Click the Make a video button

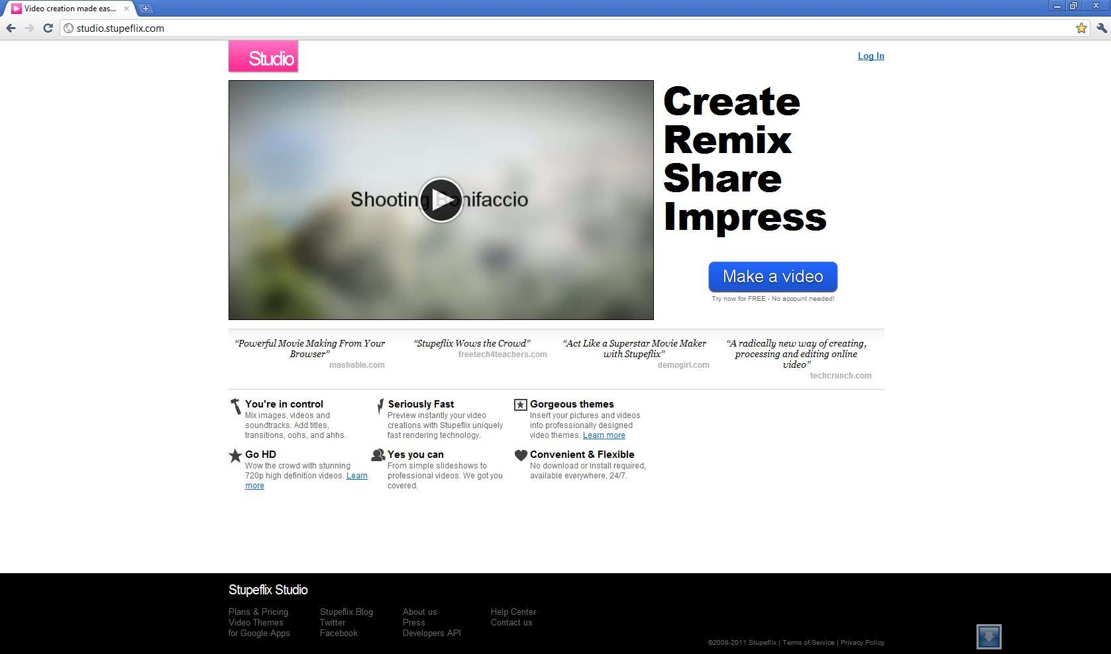pos(772,276)
